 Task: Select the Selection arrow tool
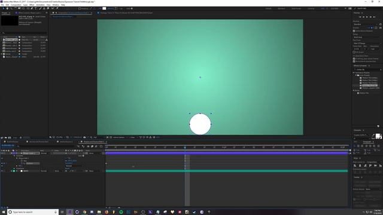3,8
